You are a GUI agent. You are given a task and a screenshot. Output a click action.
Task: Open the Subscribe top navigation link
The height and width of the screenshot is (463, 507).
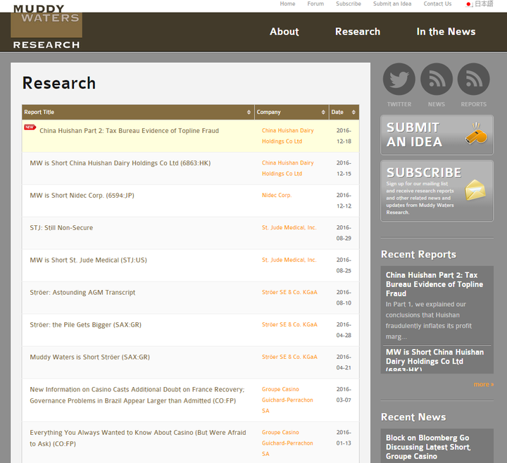[349, 4]
